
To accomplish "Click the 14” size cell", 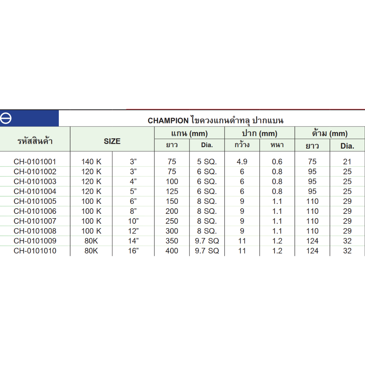I will click(133, 241).
